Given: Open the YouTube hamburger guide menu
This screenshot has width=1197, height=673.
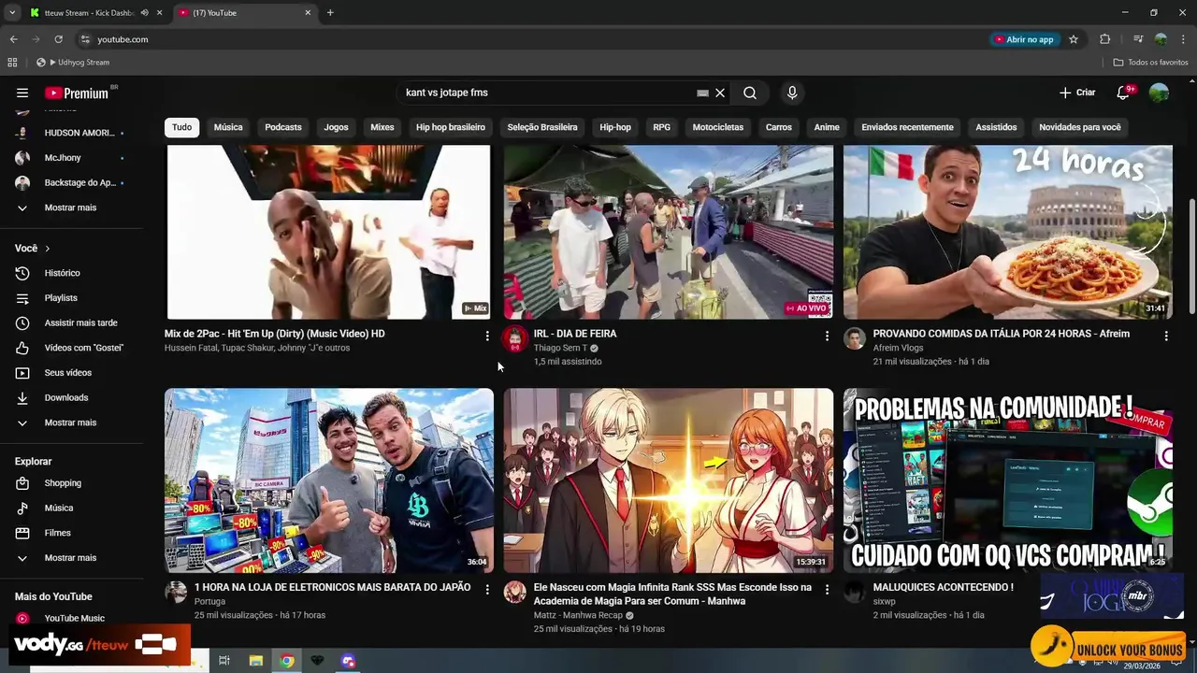Looking at the screenshot, I should click(22, 93).
